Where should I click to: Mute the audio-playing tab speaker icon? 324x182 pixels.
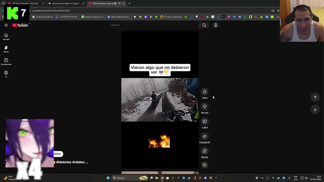tap(119, 4)
